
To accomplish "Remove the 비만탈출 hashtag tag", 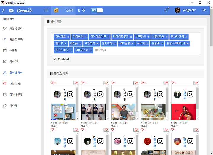I will (149, 37).
